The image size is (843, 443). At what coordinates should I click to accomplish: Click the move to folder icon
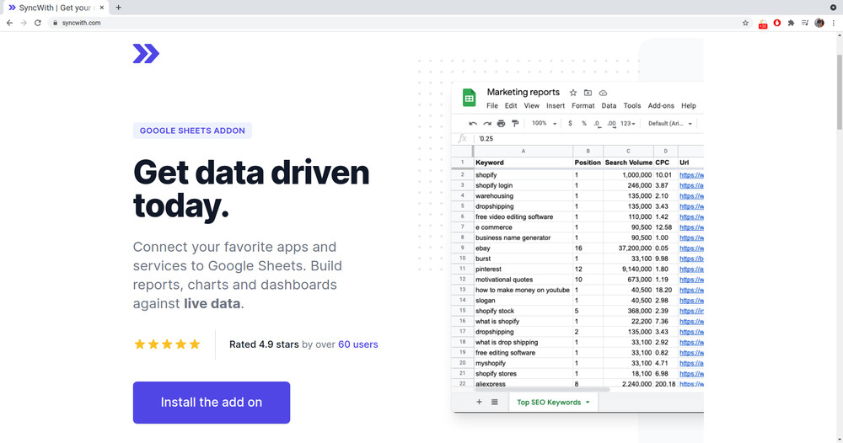coord(588,93)
